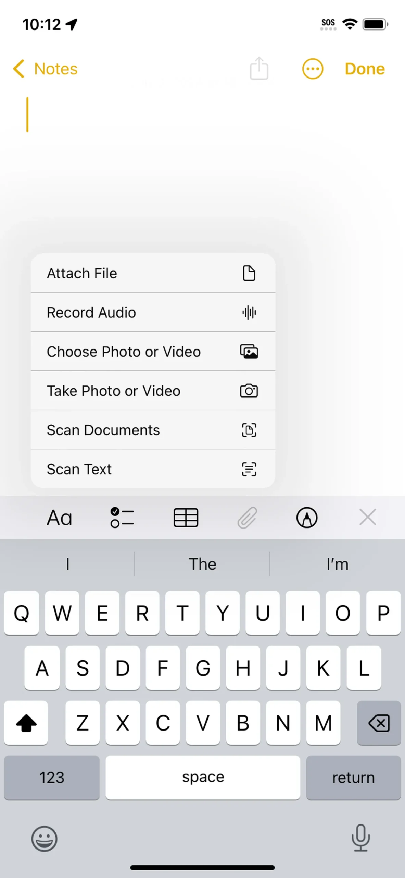
Task: Tap the Notes back chevron
Action: (x=19, y=69)
